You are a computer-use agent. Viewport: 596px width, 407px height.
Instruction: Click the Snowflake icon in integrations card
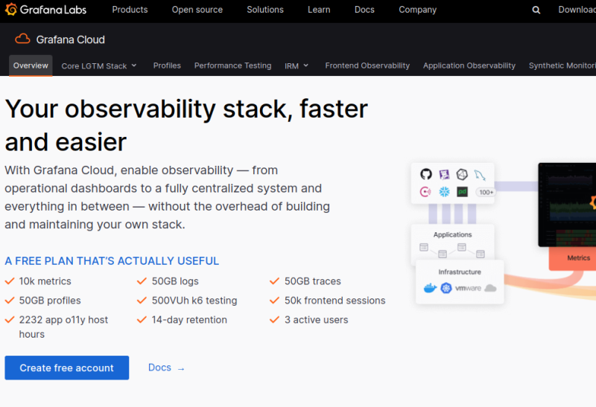click(444, 192)
